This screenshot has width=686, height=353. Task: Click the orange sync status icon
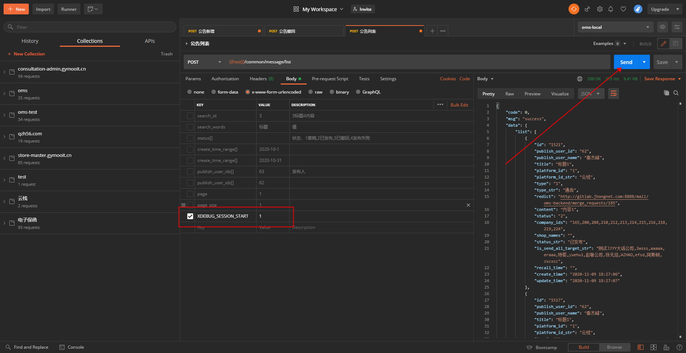pos(574,9)
